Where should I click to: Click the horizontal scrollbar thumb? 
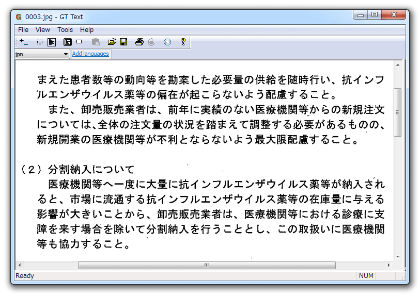point(207,265)
